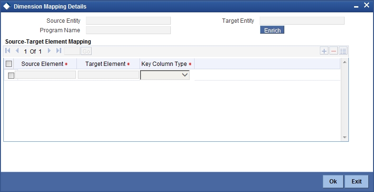
Task: Open single record view icon
Action: pos(343,51)
